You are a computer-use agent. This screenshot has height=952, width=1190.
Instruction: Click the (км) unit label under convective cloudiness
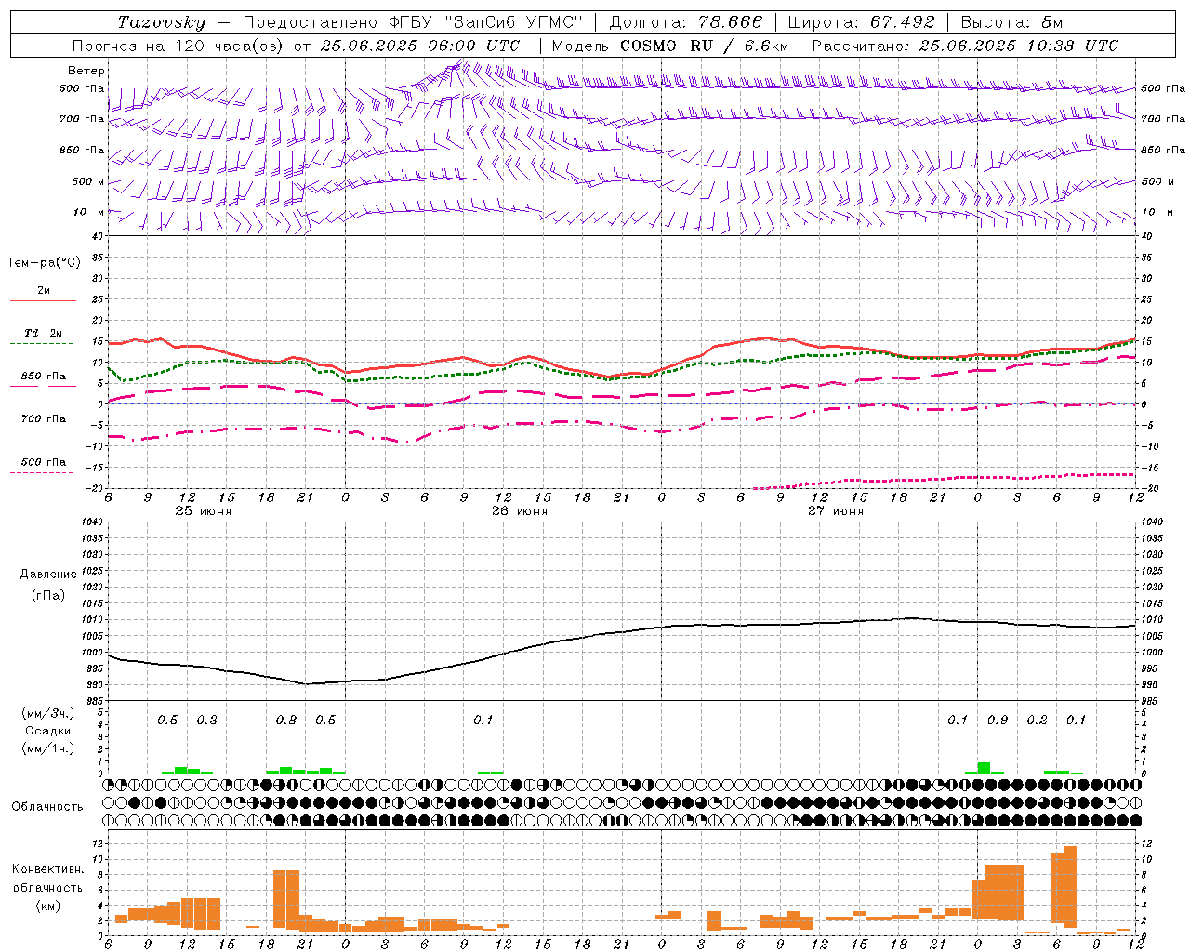(x=47, y=906)
